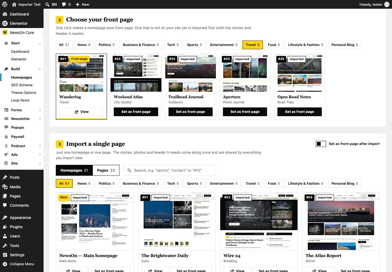
Task: Select Food 5 filter in front page section
Action: (274, 45)
